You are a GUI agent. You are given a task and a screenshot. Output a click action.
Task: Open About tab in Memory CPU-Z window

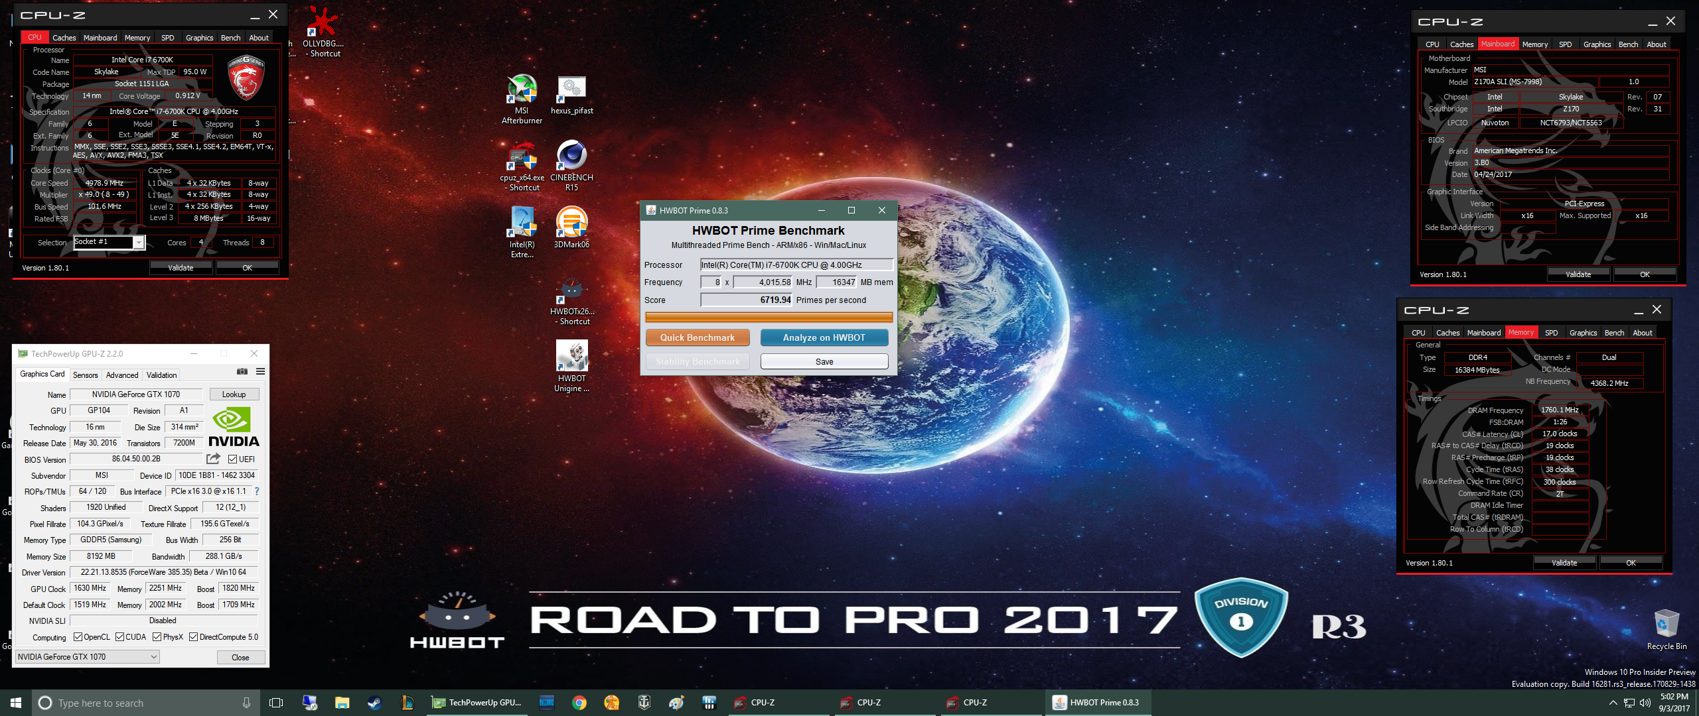(x=1643, y=333)
